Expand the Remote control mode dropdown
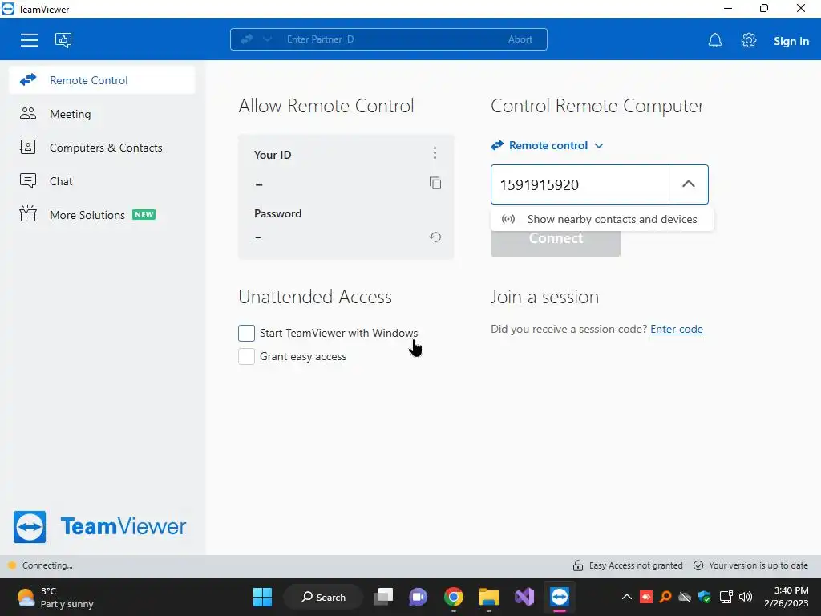This screenshot has width=821, height=616. pos(547,146)
